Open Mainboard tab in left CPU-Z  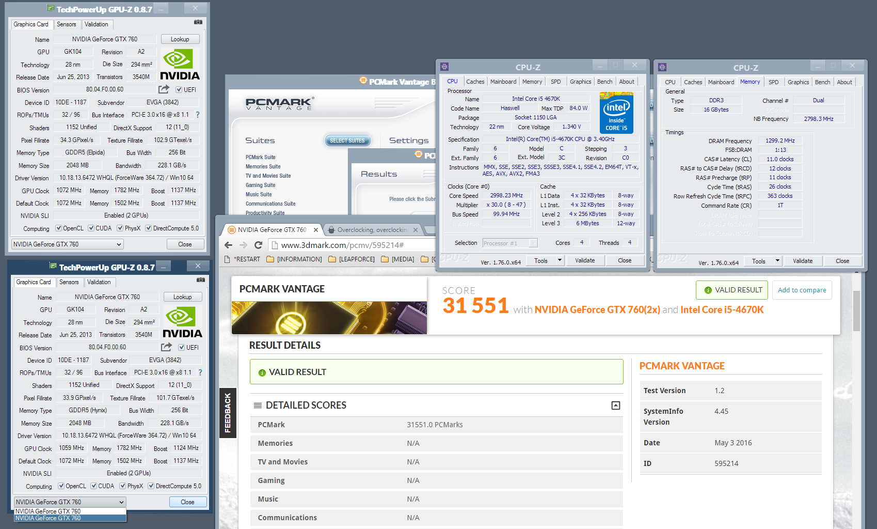point(503,82)
